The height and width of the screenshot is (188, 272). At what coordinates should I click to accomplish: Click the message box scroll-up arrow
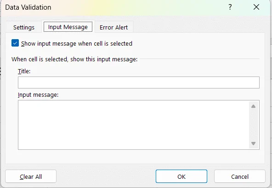pos(253,106)
